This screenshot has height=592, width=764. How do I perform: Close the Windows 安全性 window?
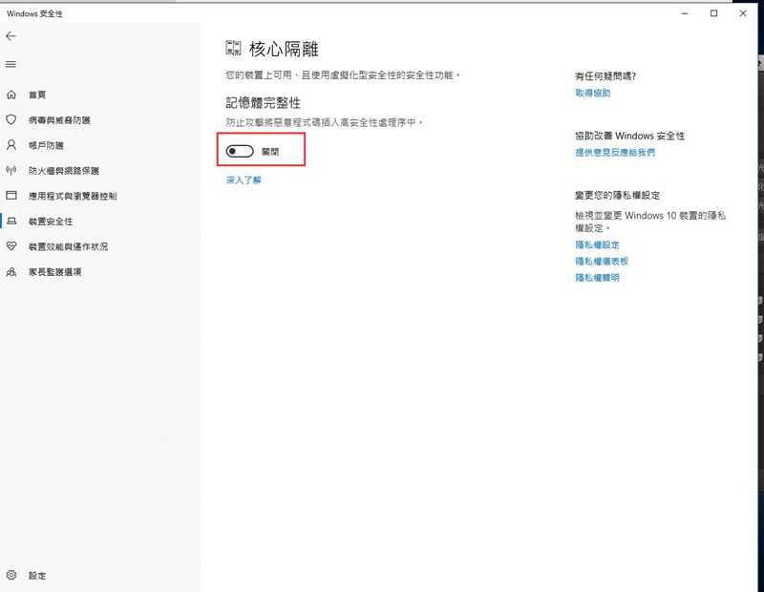pyautogui.click(x=743, y=13)
